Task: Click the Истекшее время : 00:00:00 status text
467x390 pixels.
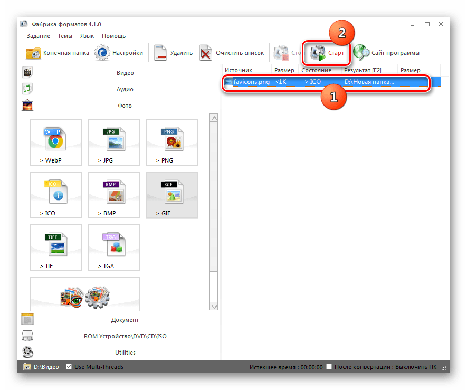Action: pyautogui.click(x=286, y=367)
